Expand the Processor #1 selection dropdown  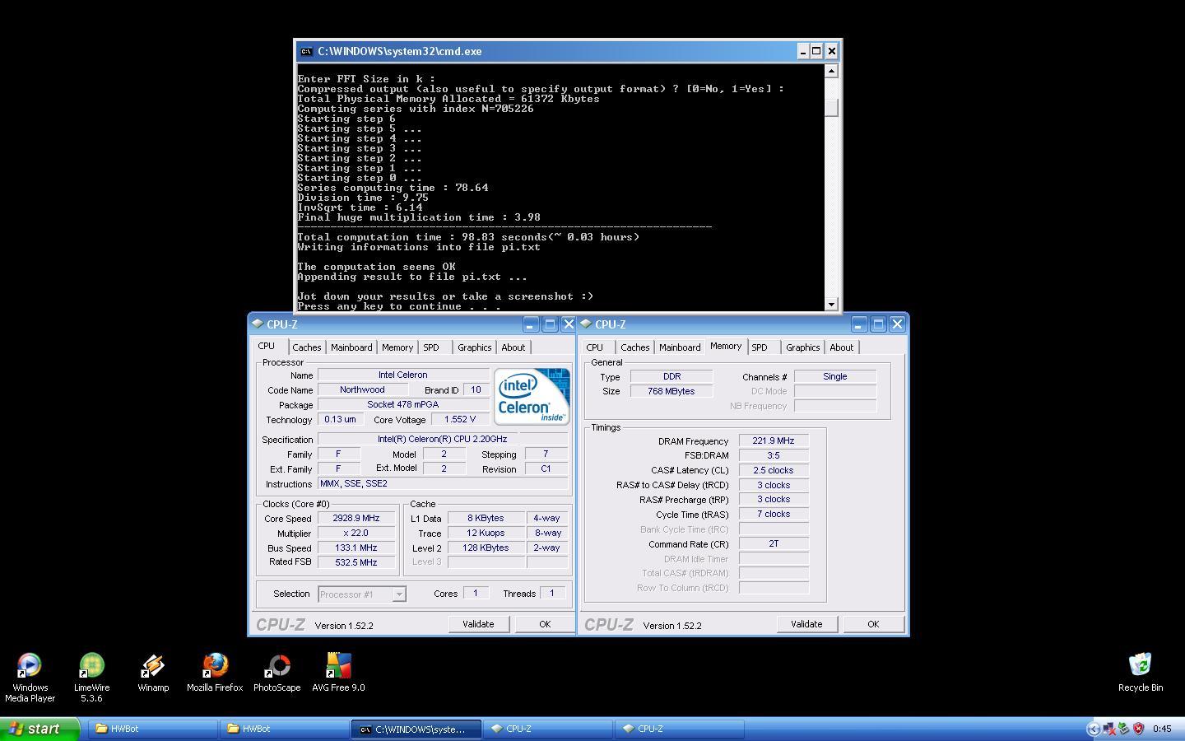click(399, 594)
